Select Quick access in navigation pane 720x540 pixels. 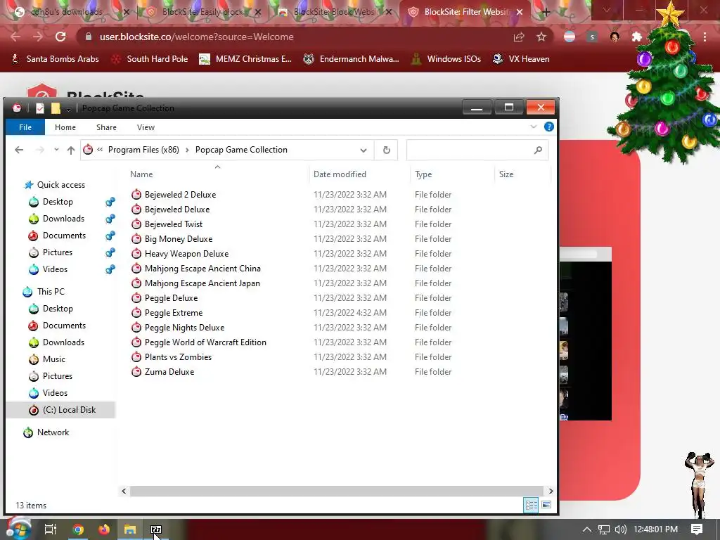click(x=61, y=185)
